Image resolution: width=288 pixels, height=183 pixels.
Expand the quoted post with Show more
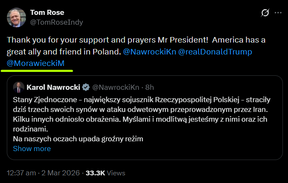point(32,149)
